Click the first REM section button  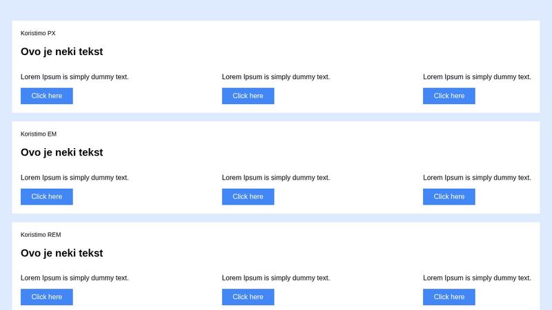click(47, 297)
